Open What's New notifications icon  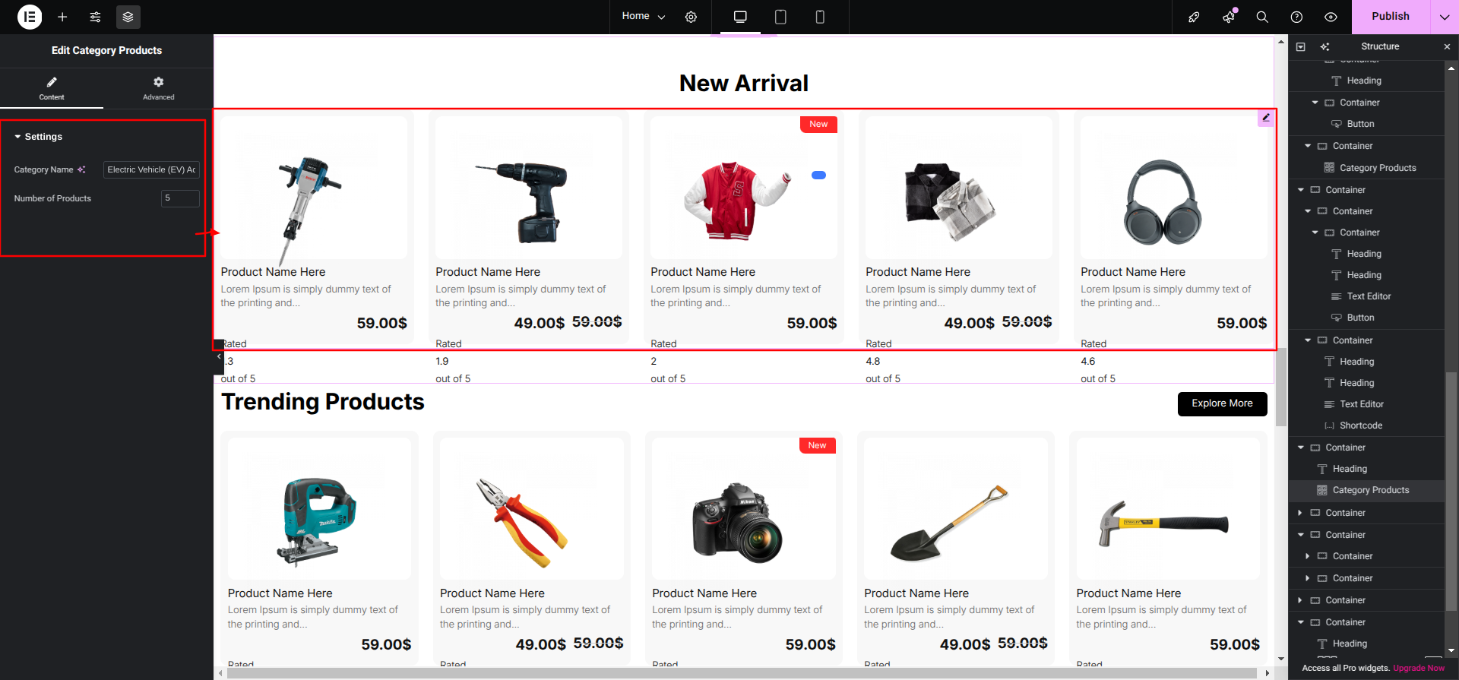point(1228,17)
